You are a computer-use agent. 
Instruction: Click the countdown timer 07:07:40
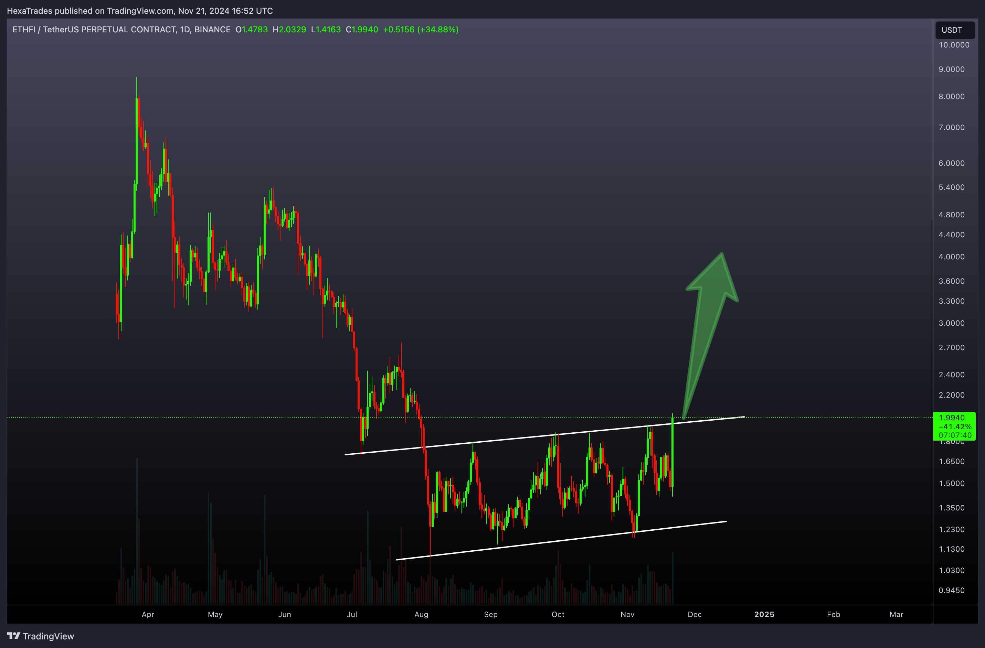(x=955, y=435)
